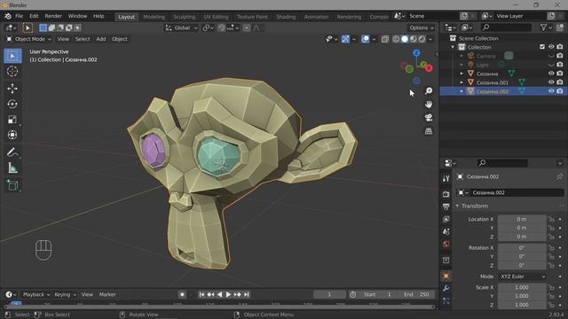Viewport: 568px width, 319px height.
Task: Select the Add Cube tool
Action: click(12, 185)
